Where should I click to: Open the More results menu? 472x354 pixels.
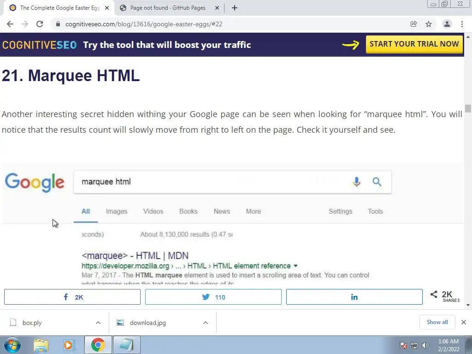click(x=254, y=211)
